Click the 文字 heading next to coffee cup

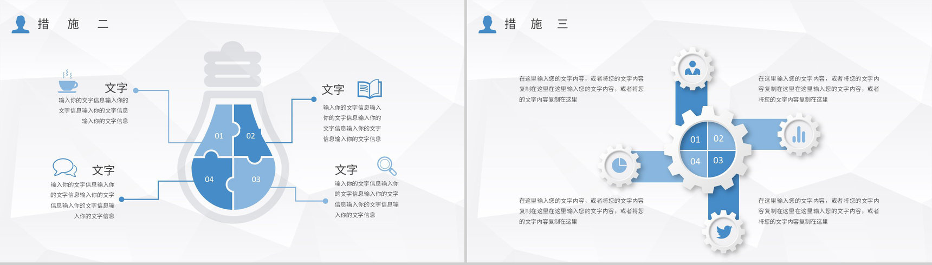click(116, 88)
